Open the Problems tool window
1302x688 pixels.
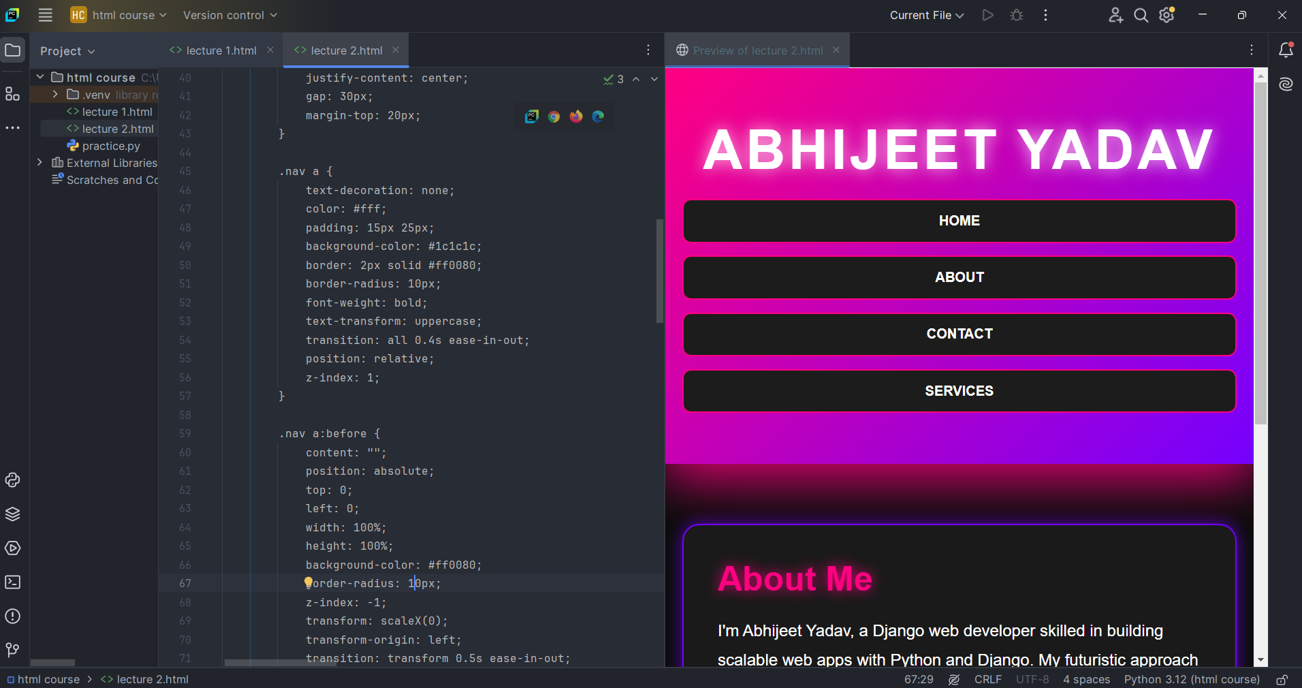coord(13,616)
